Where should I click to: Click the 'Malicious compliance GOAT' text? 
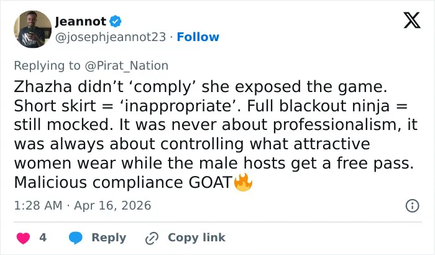(x=123, y=182)
